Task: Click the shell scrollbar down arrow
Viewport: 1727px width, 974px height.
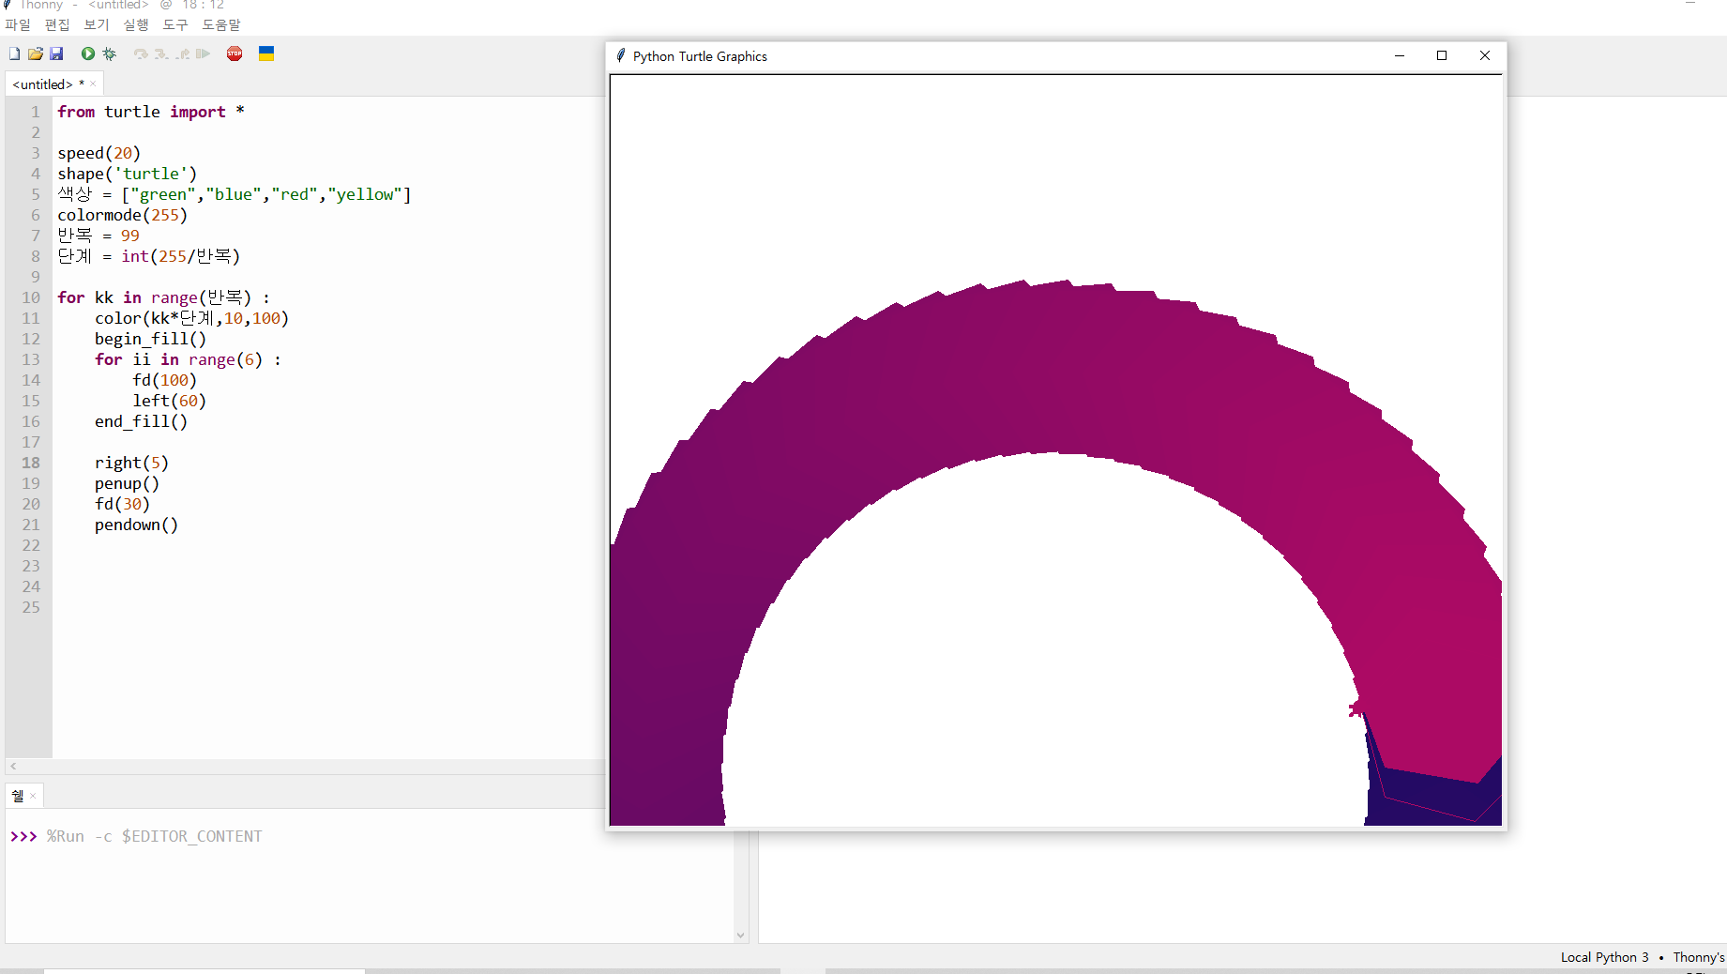Action: [741, 935]
